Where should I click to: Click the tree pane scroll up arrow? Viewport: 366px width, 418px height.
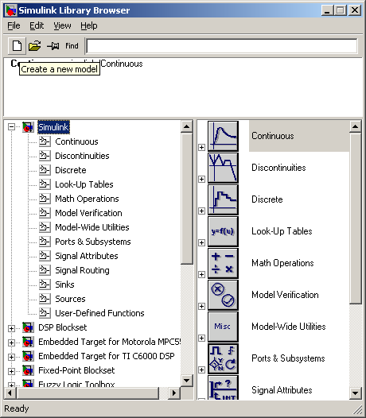pos(187,126)
